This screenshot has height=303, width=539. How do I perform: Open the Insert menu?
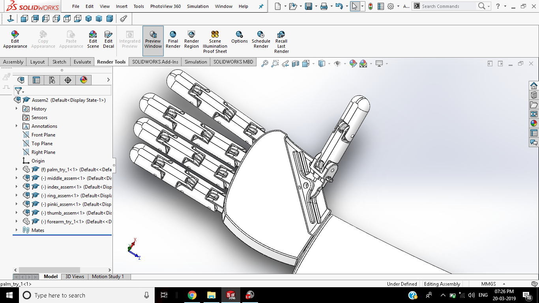coord(122,6)
